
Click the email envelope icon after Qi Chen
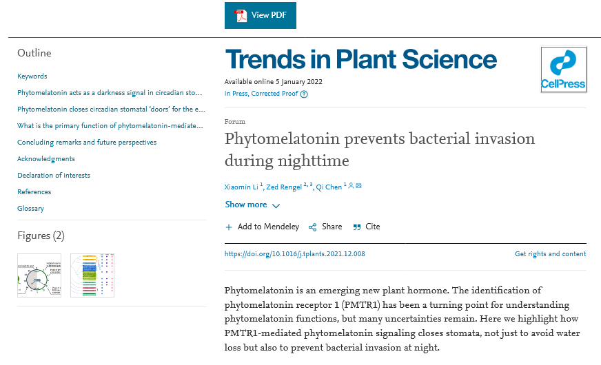(358, 186)
